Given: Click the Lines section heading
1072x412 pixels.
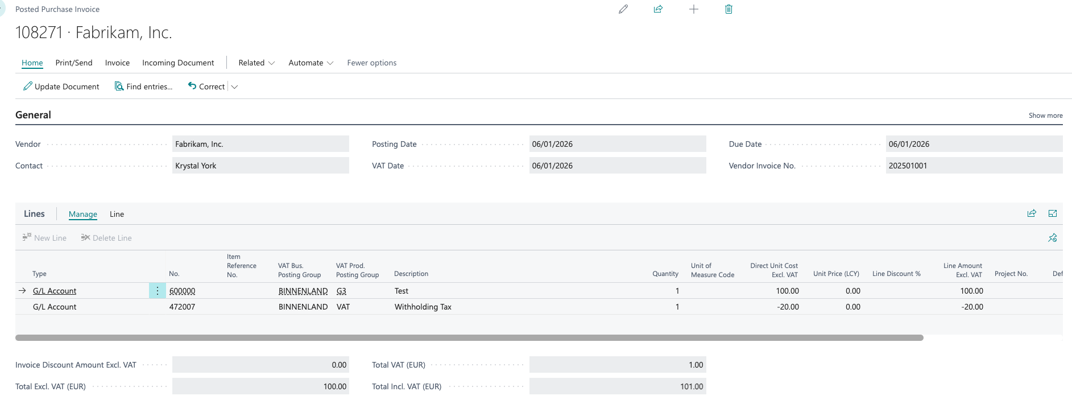Looking at the screenshot, I should tap(34, 214).
